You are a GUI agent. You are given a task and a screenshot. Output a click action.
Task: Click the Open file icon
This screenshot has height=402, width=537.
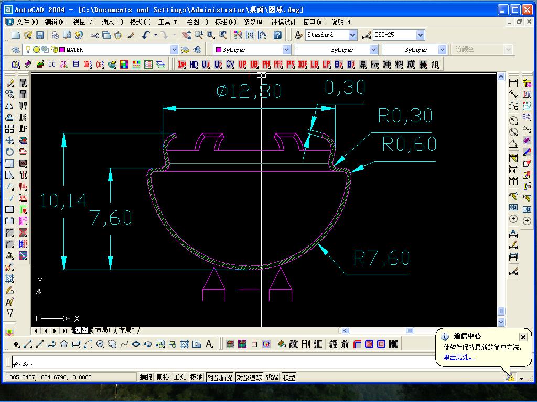[28, 35]
